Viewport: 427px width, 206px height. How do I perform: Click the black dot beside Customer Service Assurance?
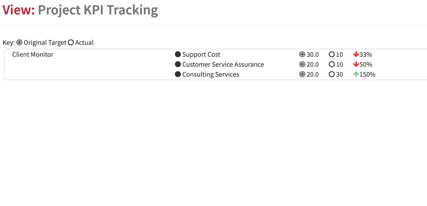pos(178,64)
